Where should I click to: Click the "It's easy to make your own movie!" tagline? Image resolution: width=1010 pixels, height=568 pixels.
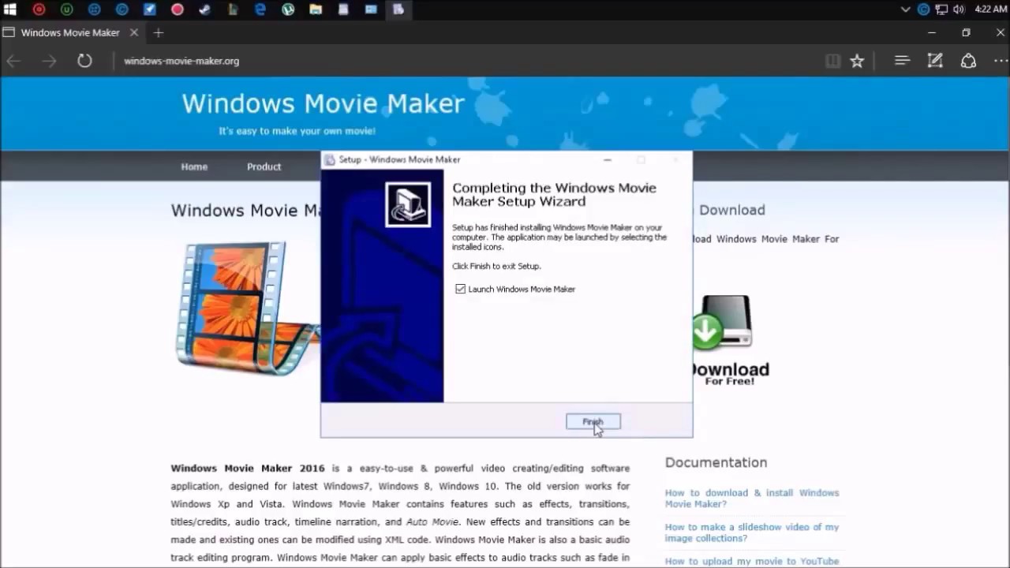(297, 131)
